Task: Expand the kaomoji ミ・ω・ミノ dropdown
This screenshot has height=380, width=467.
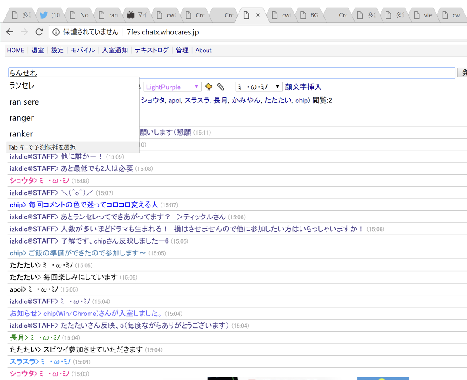Action: click(x=259, y=87)
